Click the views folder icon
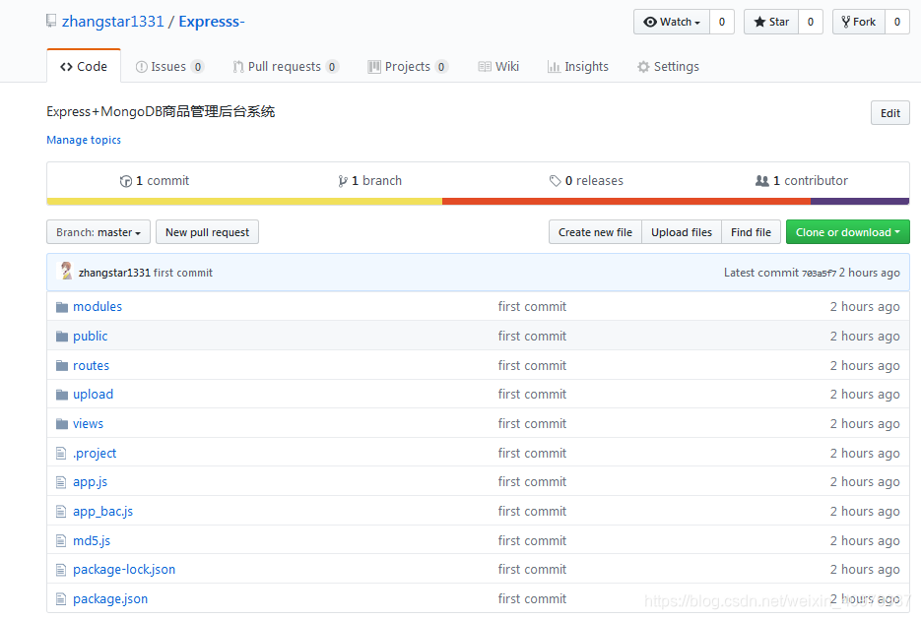This screenshot has width=921, height=619. click(x=62, y=423)
